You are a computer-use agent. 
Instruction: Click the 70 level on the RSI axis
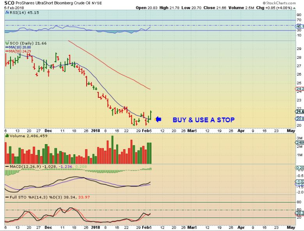(x=299, y=20)
